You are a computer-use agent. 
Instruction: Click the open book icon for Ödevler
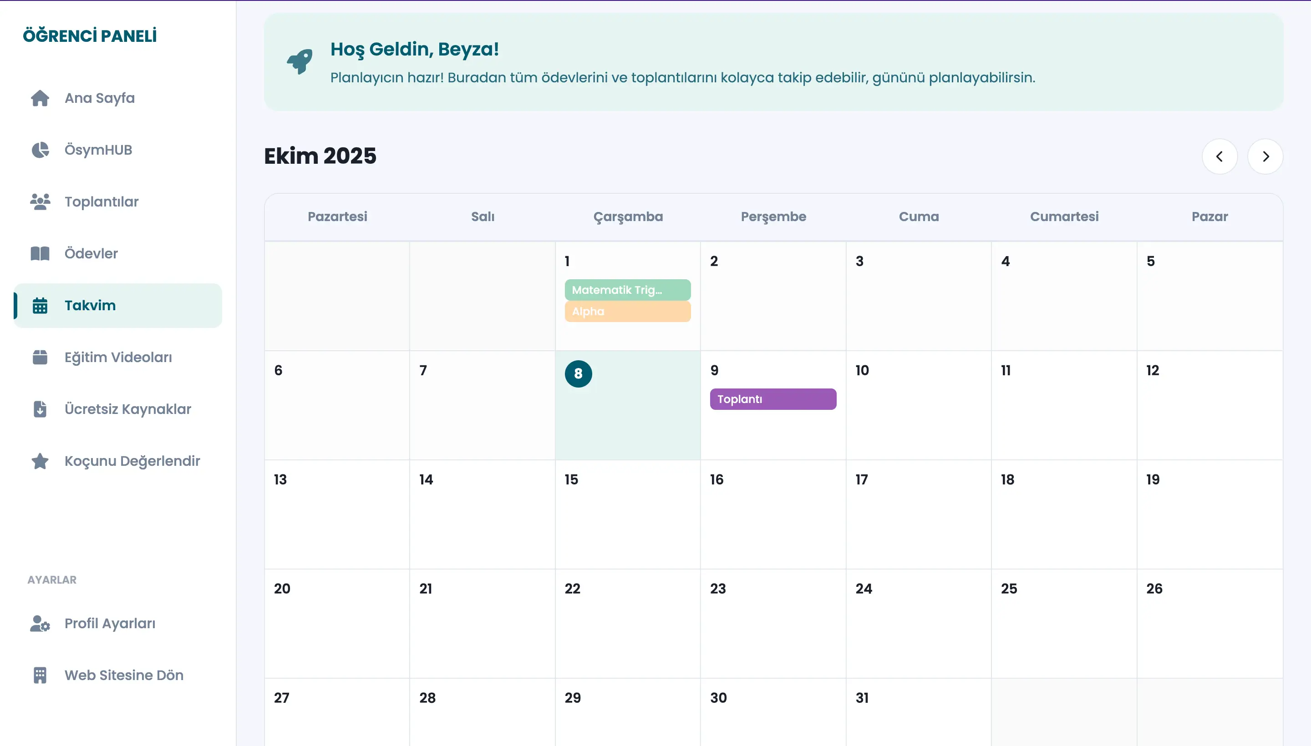click(x=40, y=253)
